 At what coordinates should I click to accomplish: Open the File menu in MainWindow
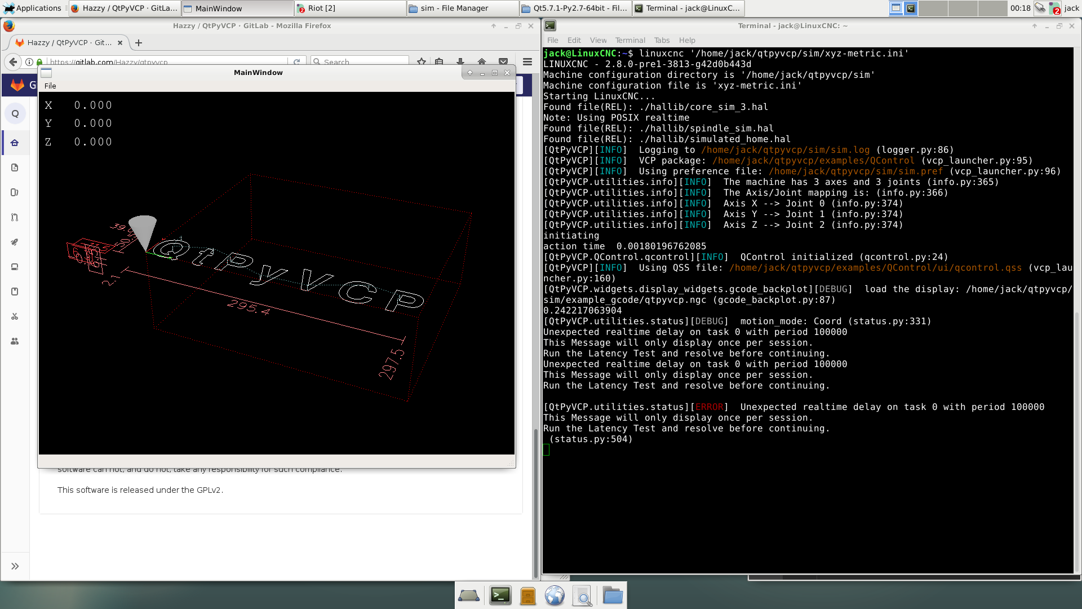[x=50, y=86]
